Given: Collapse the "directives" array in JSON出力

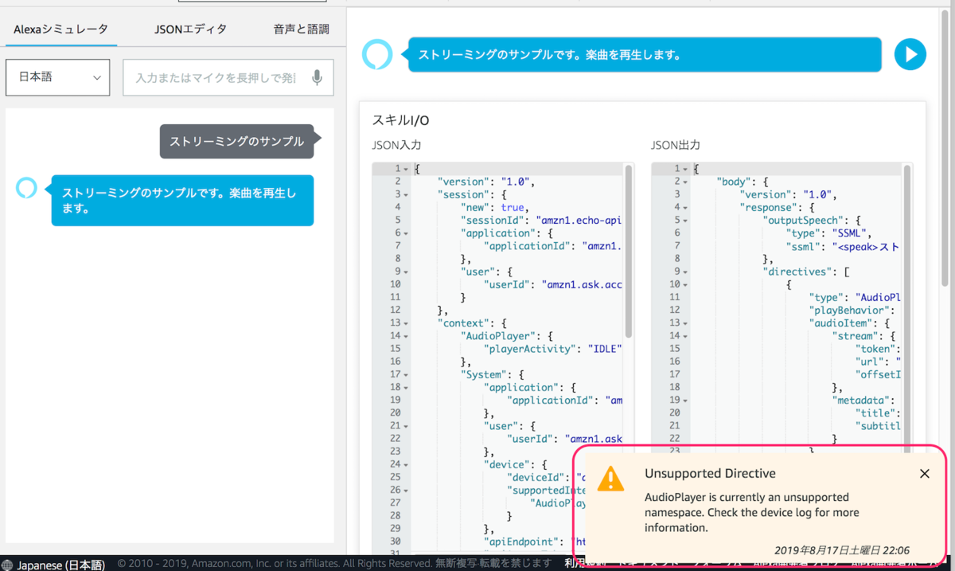Looking at the screenshot, I should (685, 272).
